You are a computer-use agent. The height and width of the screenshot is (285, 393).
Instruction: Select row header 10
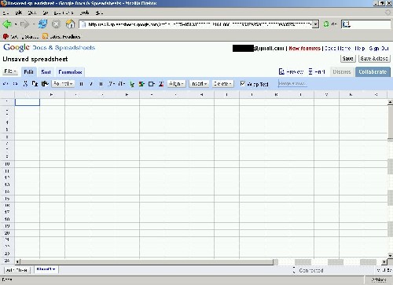[7, 164]
